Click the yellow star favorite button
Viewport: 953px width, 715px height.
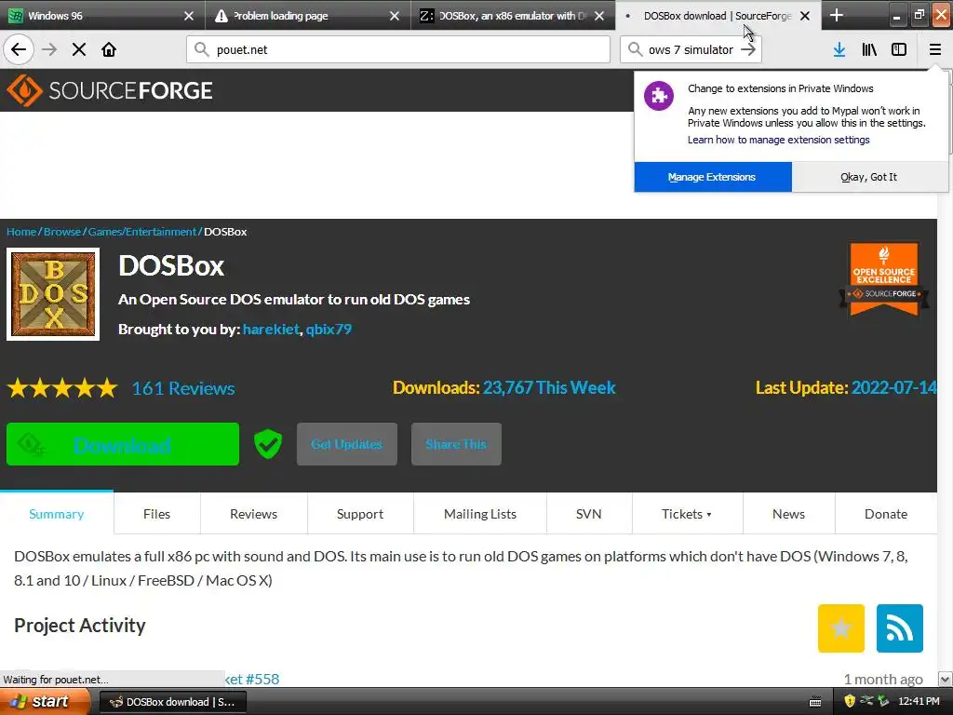(x=841, y=628)
